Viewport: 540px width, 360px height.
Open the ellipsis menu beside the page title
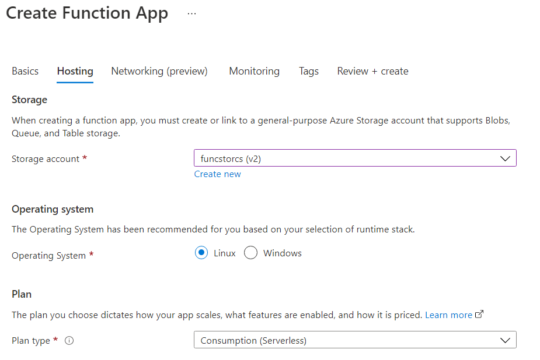click(191, 13)
